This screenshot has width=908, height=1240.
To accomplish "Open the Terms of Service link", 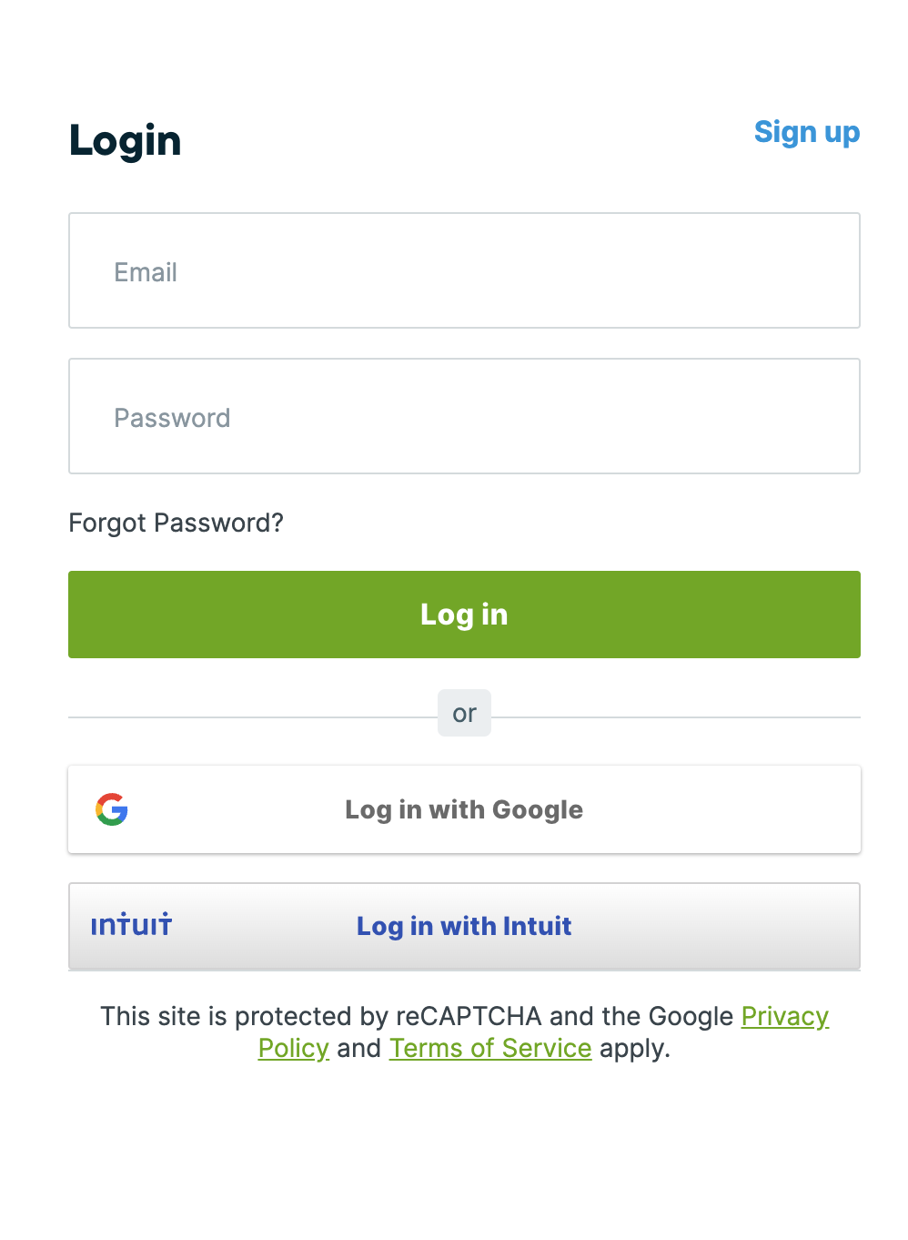I will pos(490,1048).
